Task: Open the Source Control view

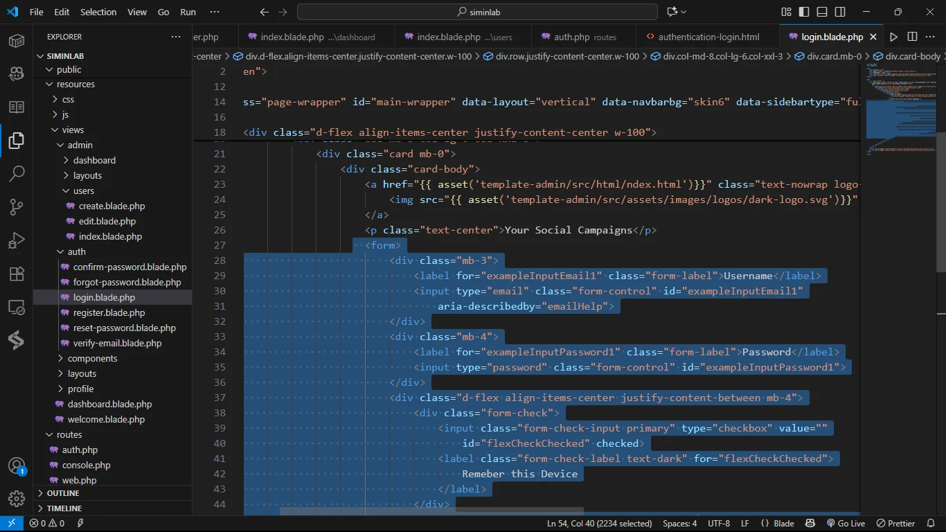Action: 17,207
